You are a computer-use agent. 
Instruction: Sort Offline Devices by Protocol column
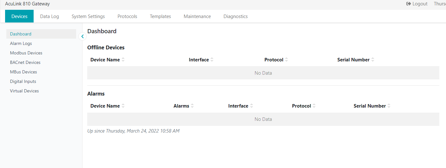click(x=286, y=60)
